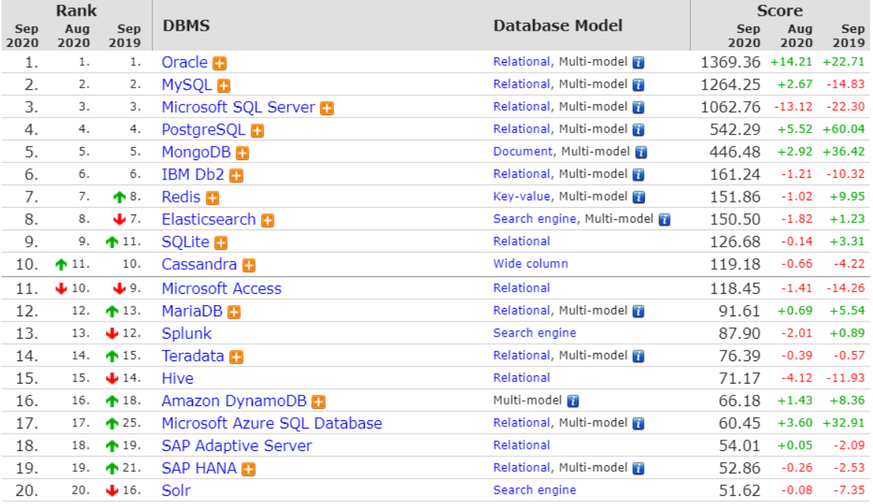This screenshot has width=873, height=504.
Task: Click the DBMS column header
Action: point(186,25)
